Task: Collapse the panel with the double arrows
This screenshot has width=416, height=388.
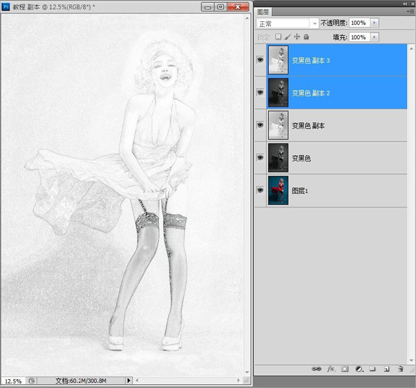Action: [405, 4]
